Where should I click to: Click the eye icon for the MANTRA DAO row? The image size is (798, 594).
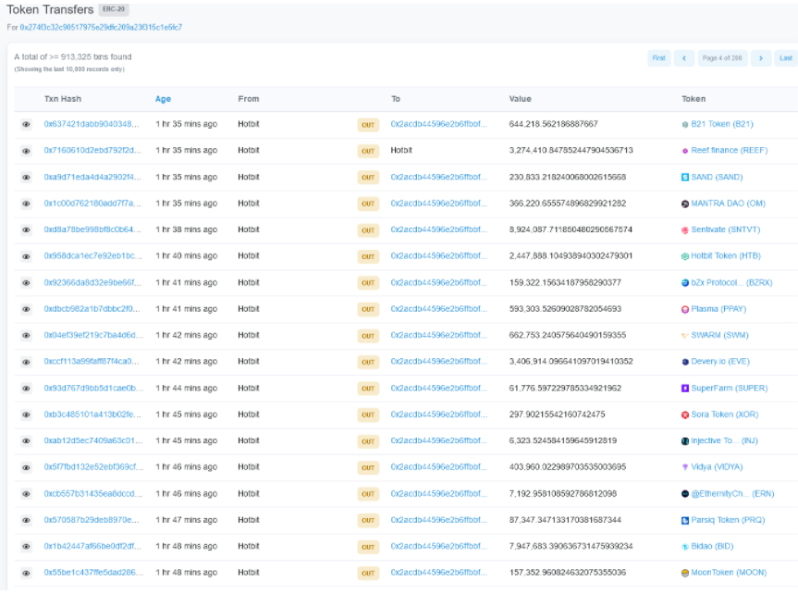(26, 204)
